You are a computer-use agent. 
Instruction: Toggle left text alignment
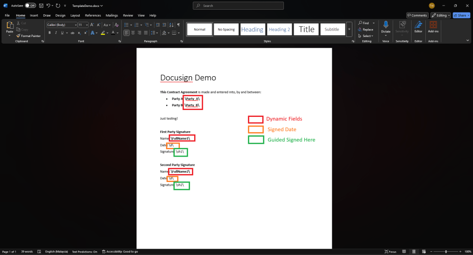coord(126,33)
